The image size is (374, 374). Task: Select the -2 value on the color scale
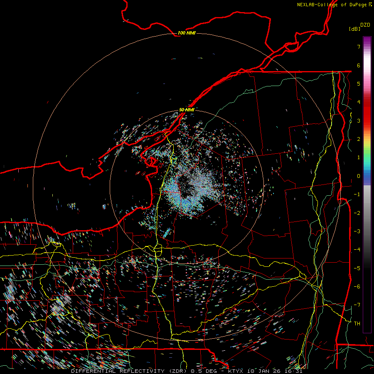[357, 213]
